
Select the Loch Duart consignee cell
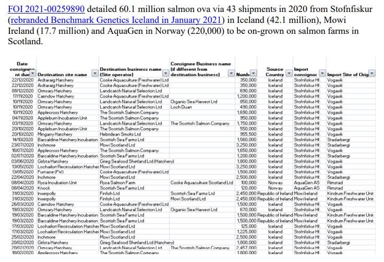click(x=183, y=107)
